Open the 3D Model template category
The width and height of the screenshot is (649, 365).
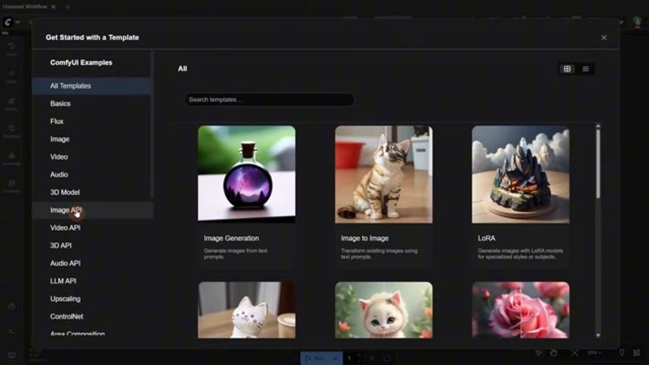pyautogui.click(x=91, y=192)
